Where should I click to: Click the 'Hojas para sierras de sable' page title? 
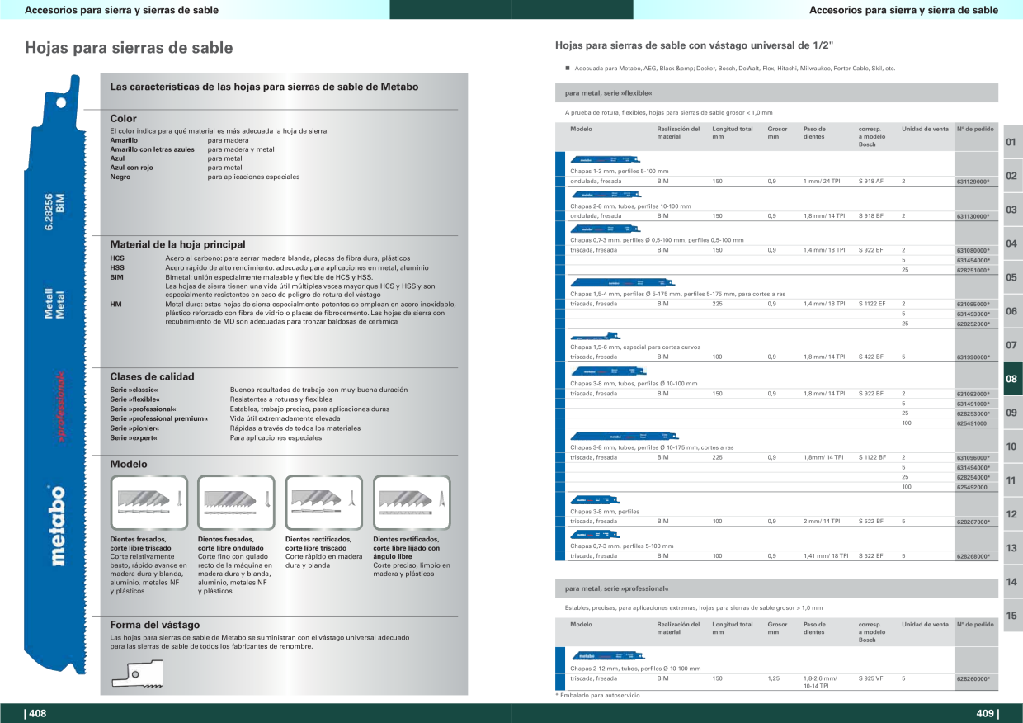coord(129,48)
